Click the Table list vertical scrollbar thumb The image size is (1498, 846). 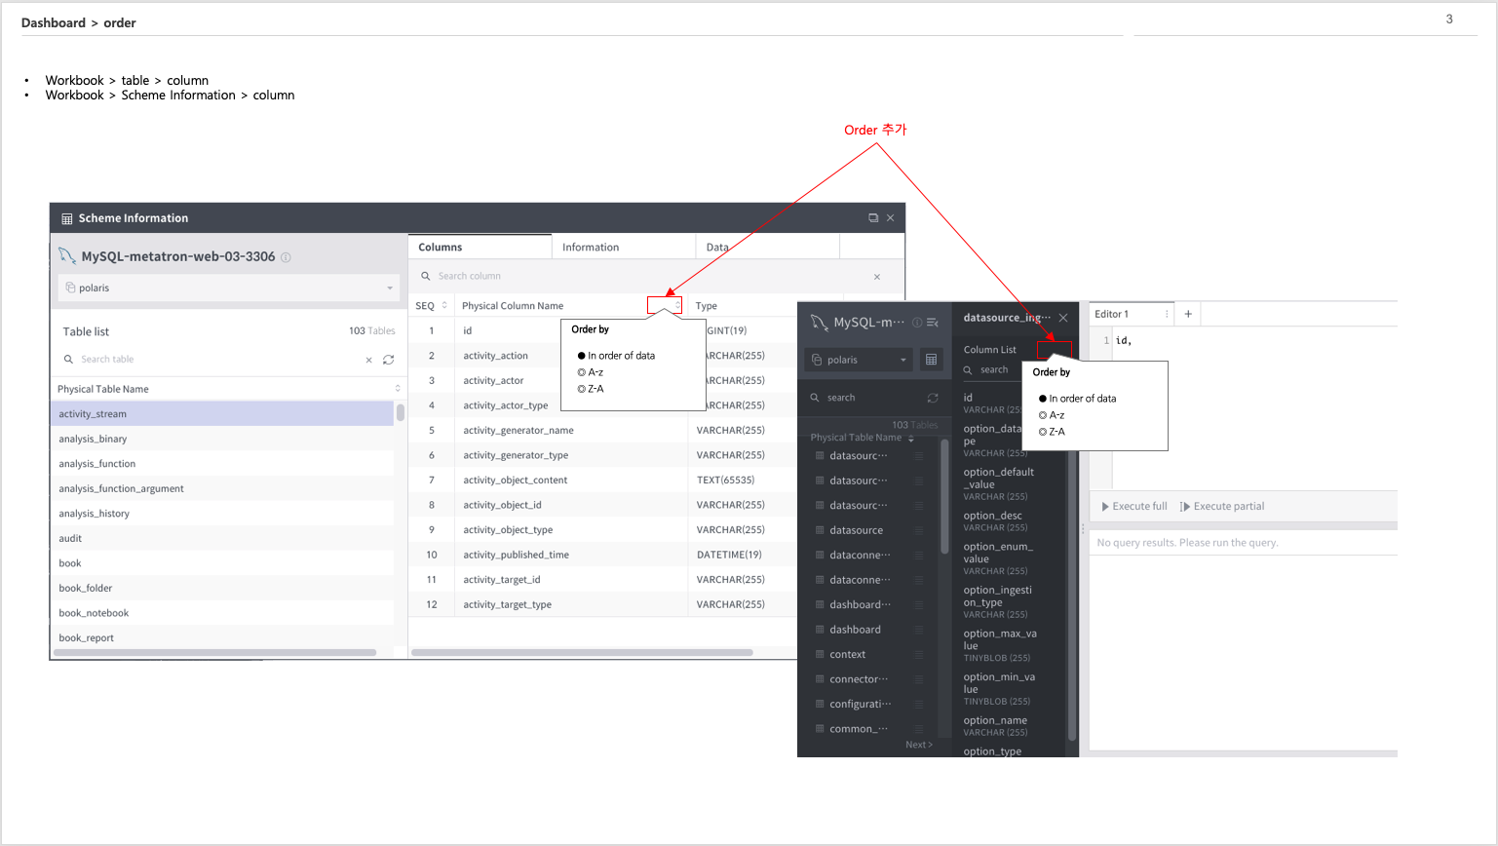[x=401, y=412]
